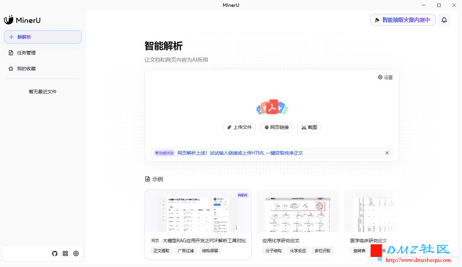Viewport: 462px width, 267px height.
Task: Click the 上传文件 button
Action: click(239, 127)
